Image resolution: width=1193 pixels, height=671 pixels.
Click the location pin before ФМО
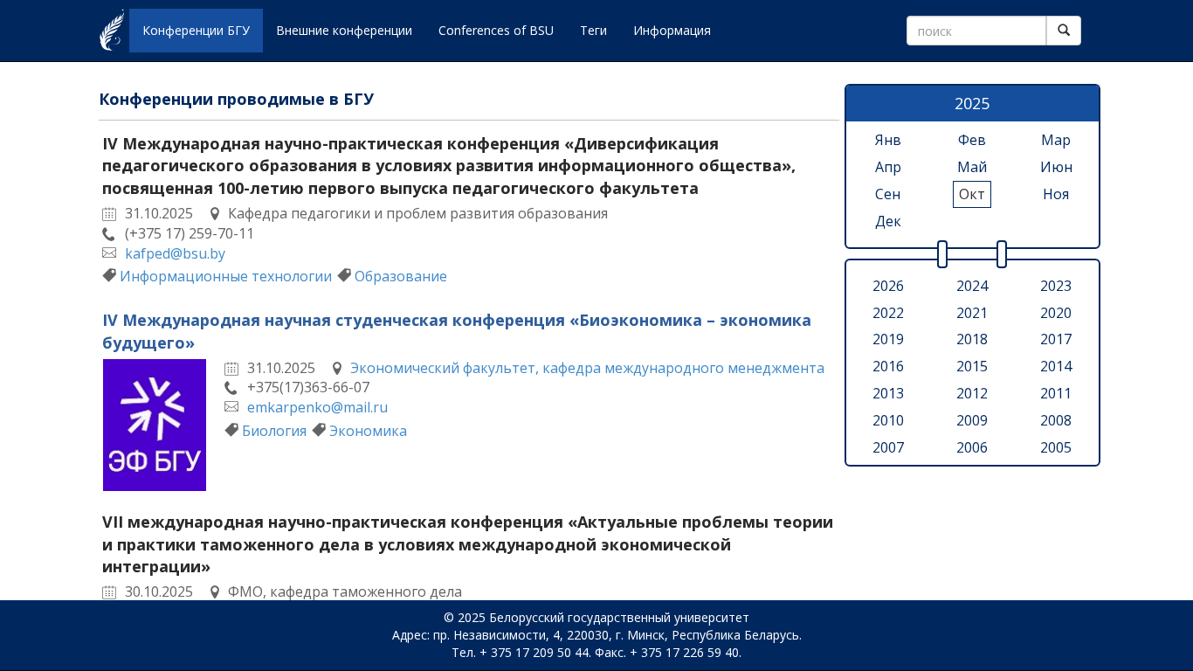215,591
